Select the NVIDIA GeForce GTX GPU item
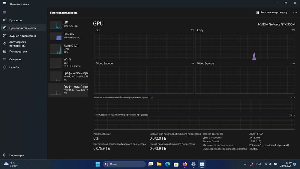This screenshot has width=300, height=169. (x=68, y=90)
